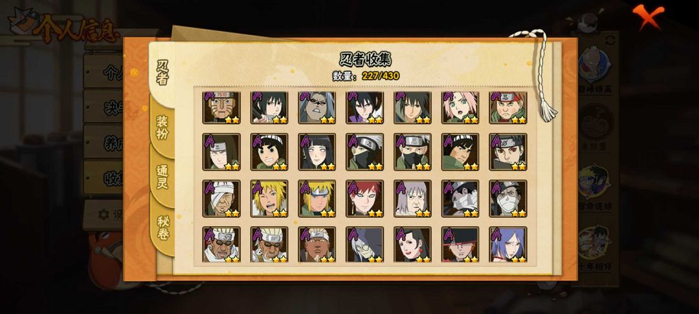Select Hinata portrait with long dark hair
Screen dimensions: 699x314
pyautogui.click(x=317, y=152)
